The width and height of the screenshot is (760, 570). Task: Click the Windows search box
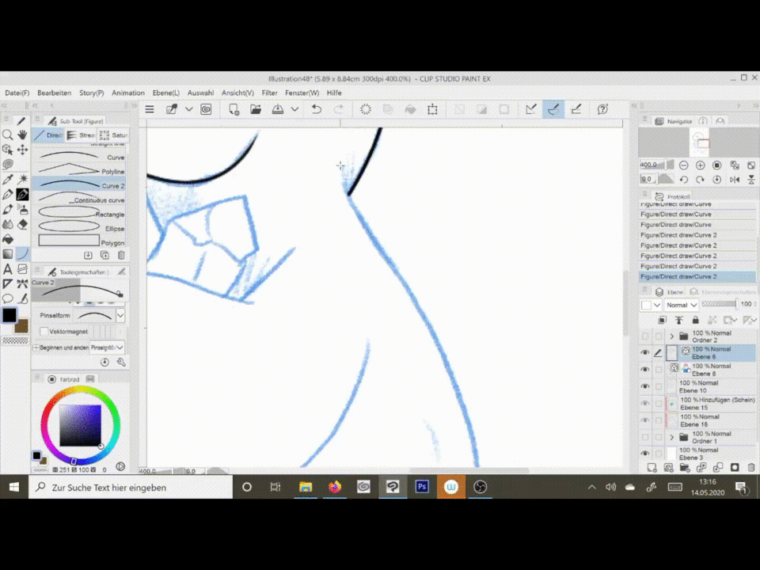[x=131, y=487]
